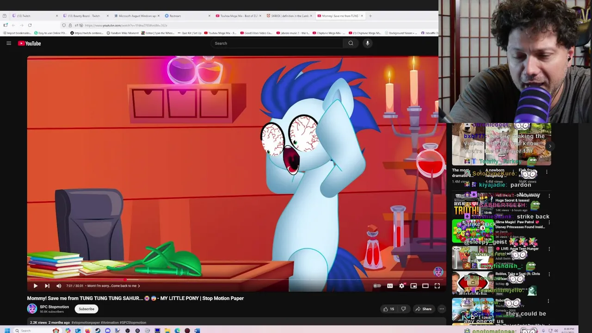The width and height of the screenshot is (592, 333).
Task: Open options for 'Roblox, Take a Seat' video
Action: click(x=549, y=274)
